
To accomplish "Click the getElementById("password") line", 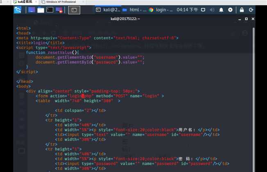I will pos(90,62).
